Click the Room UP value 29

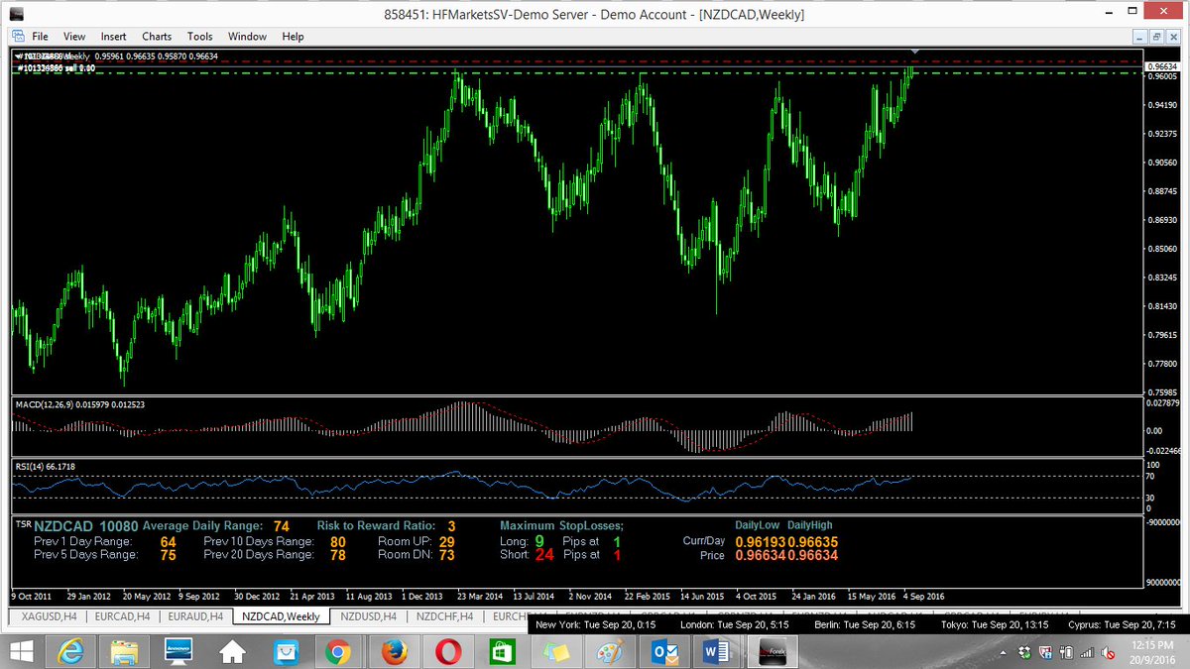(x=446, y=542)
